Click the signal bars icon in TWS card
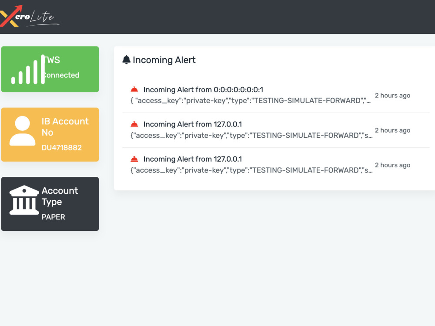The width and height of the screenshot is (435, 326). tap(28, 69)
